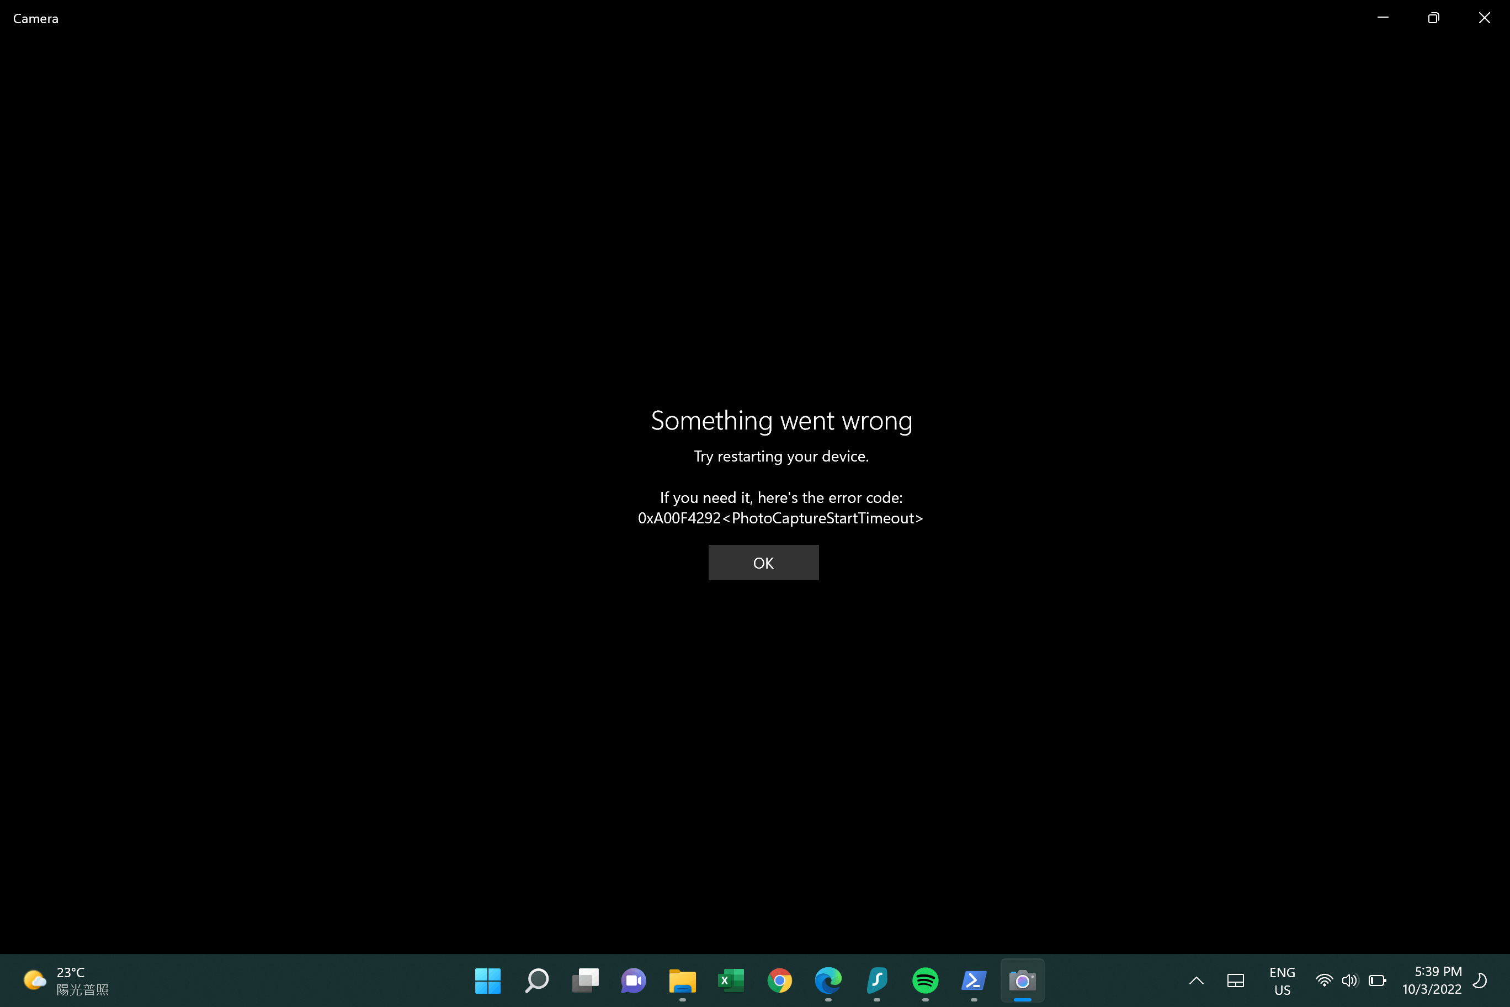Image resolution: width=1510 pixels, height=1007 pixels.
Task: Launch Teams Chat from taskbar
Action: coord(633,980)
